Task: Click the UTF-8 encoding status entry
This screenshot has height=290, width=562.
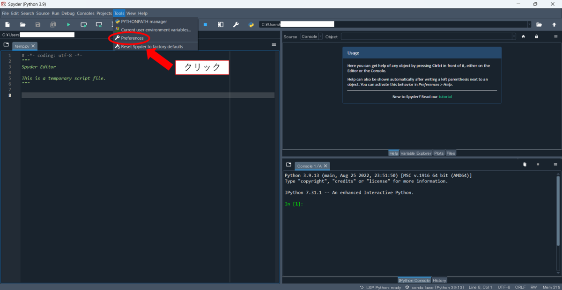Action: click(504, 287)
